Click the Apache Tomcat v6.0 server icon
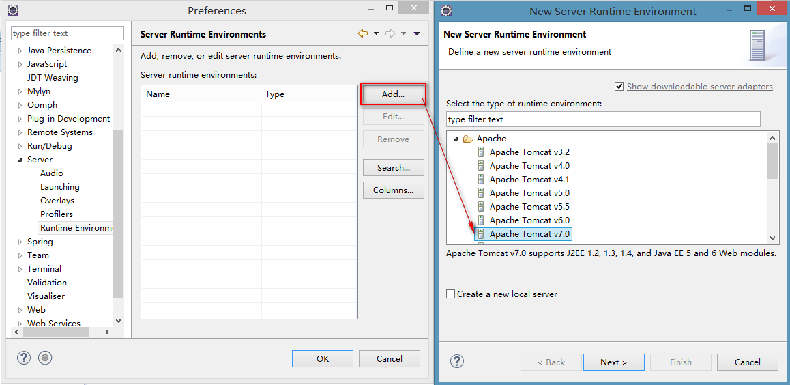The width and height of the screenshot is (790, 385). (x=481, y=220)
